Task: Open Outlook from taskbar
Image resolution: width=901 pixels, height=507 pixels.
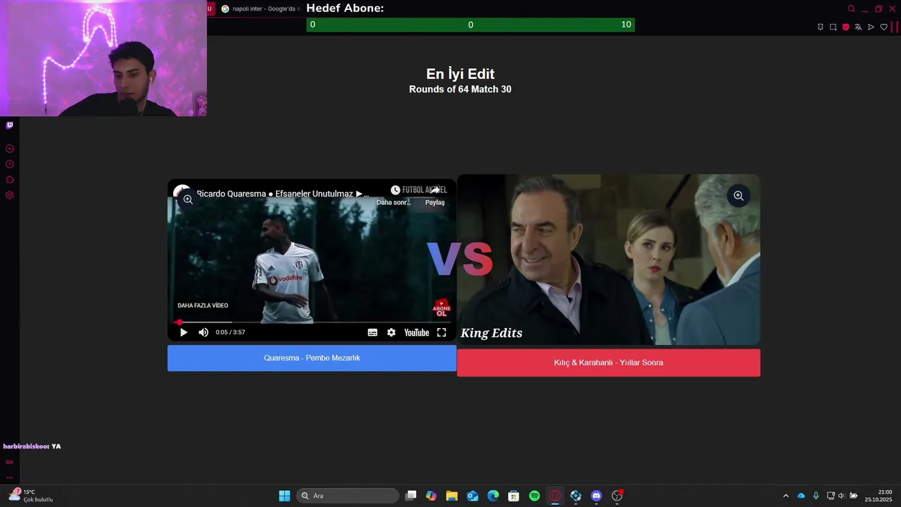Action: pyautogui.click(x=472, y=496)
